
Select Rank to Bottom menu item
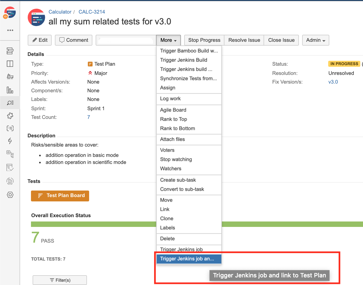tap(189, 128)
